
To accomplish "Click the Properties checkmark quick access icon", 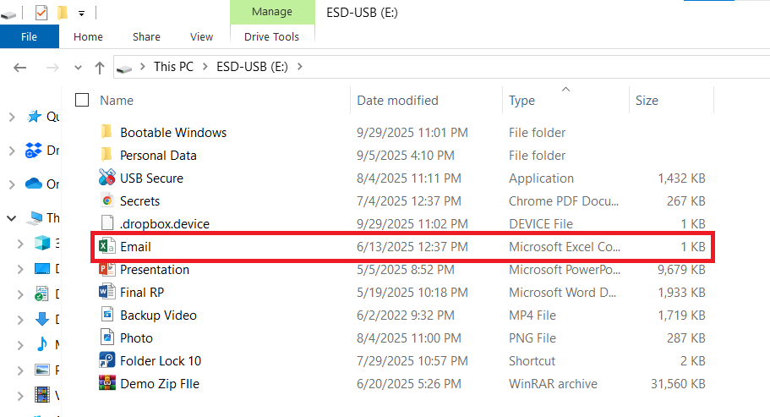I will click(41, 13).
